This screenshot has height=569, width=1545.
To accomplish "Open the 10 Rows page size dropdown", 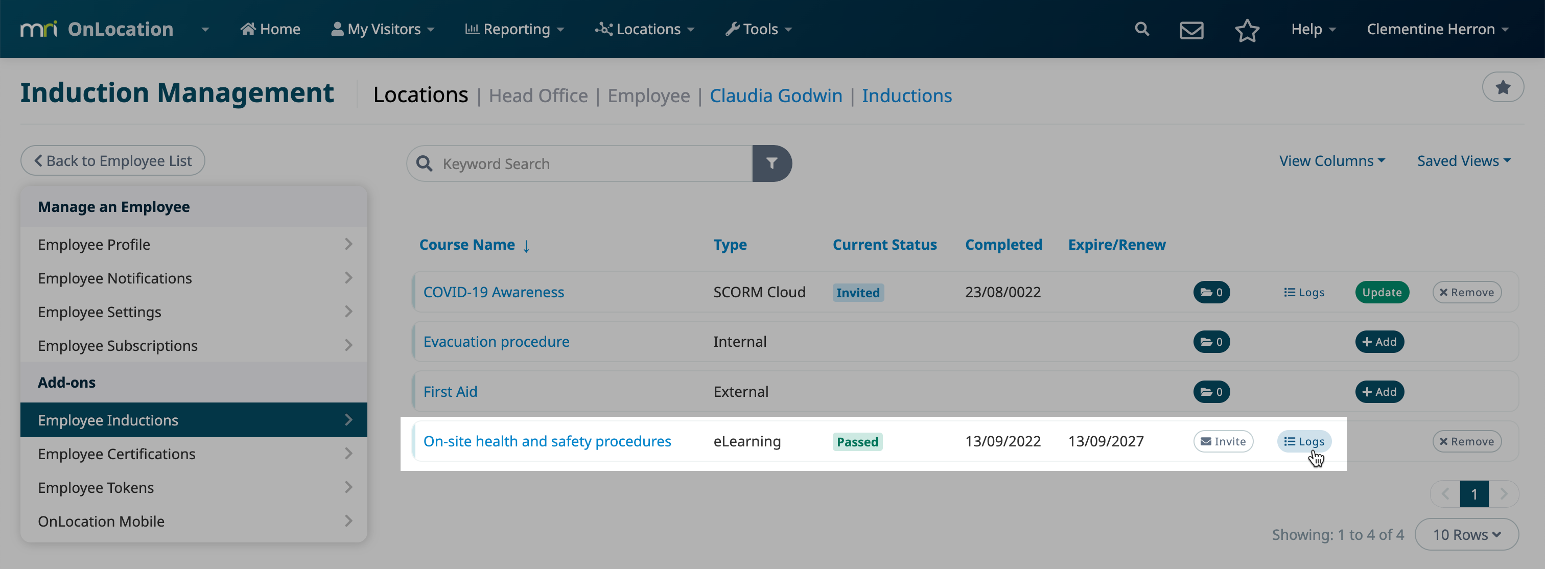I will click(x=1466, y=534).
